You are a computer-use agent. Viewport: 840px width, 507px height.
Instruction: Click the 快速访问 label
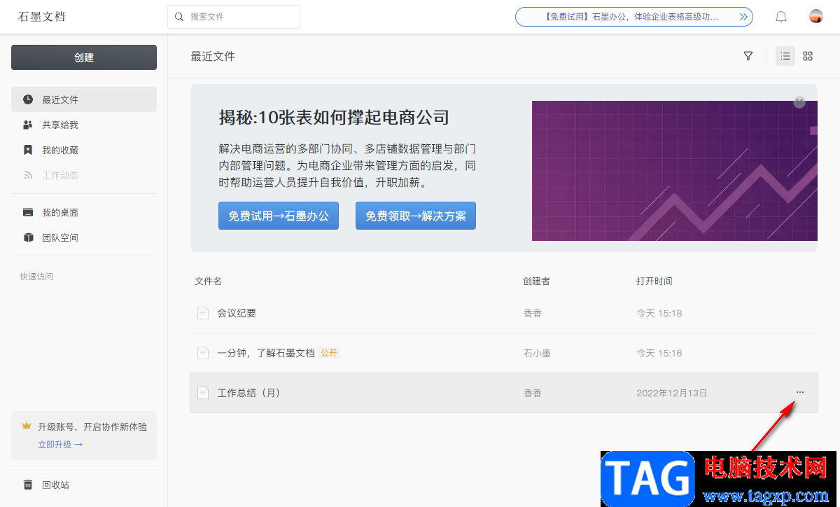tap(36, 277)
